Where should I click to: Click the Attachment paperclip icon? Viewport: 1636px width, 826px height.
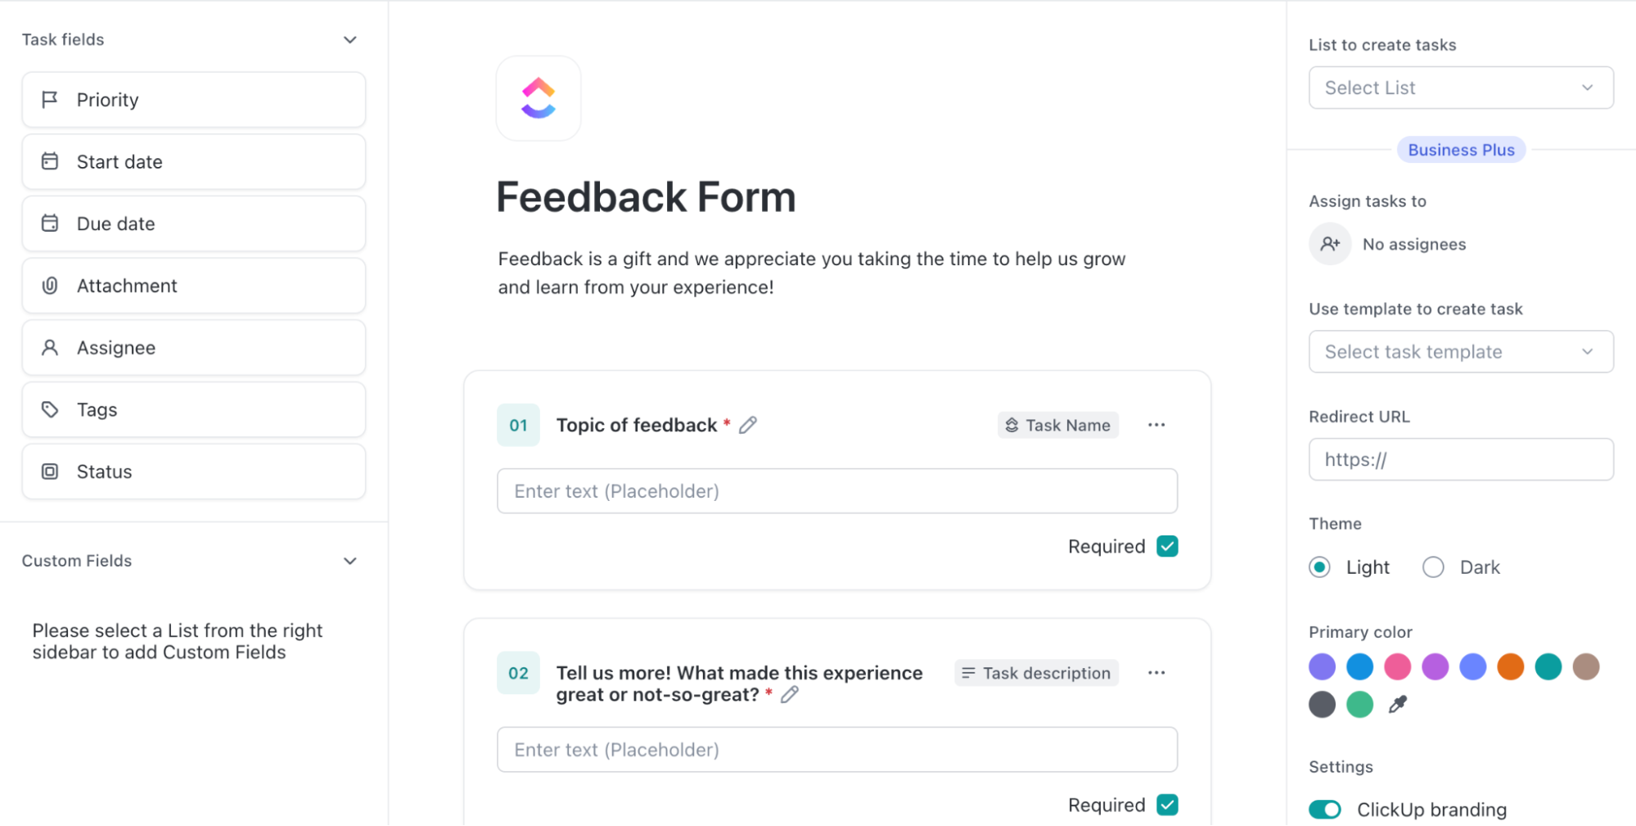point(50,285)
